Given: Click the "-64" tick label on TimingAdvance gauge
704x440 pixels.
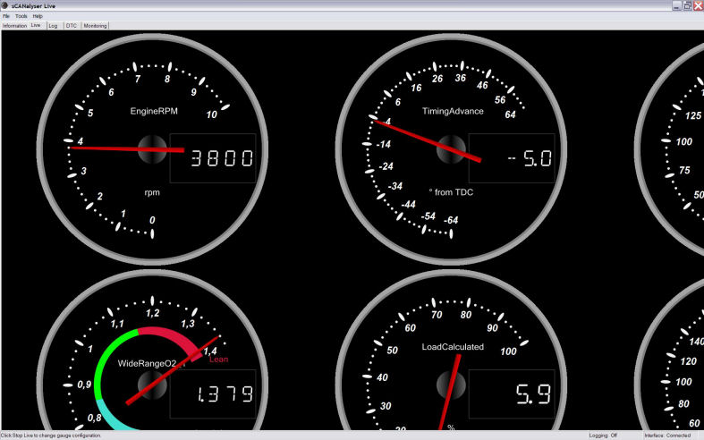Looking at the screenshot, I should (451, 220).
